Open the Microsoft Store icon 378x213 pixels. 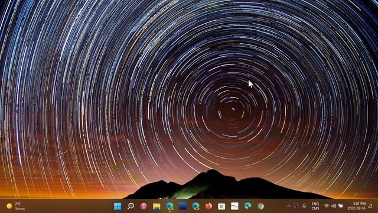click(x=221, y=206)
